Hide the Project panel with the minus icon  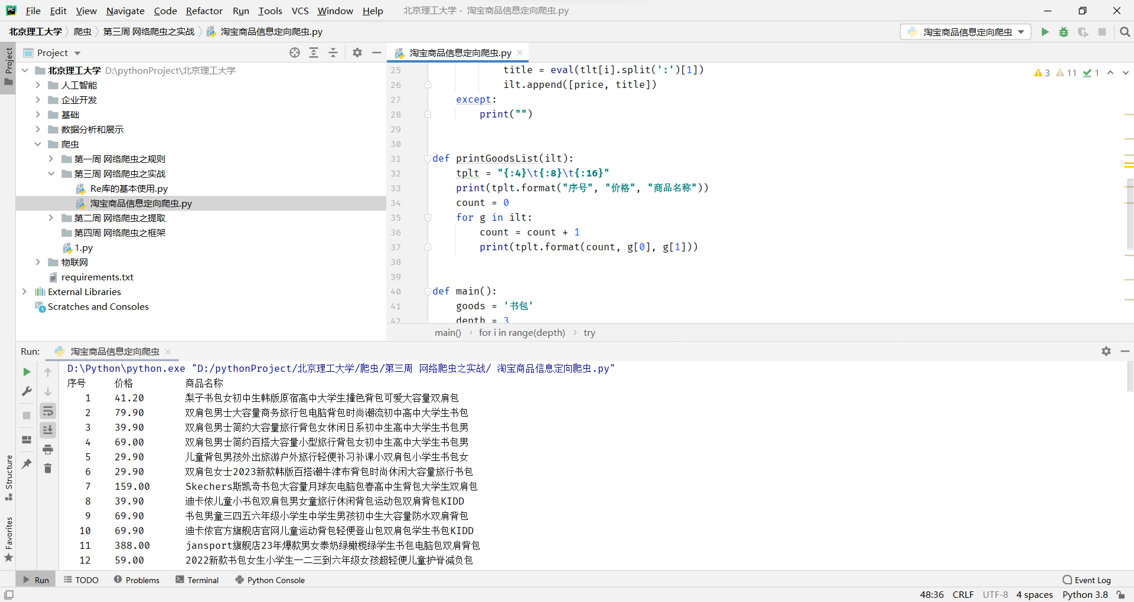click(376, 53)
